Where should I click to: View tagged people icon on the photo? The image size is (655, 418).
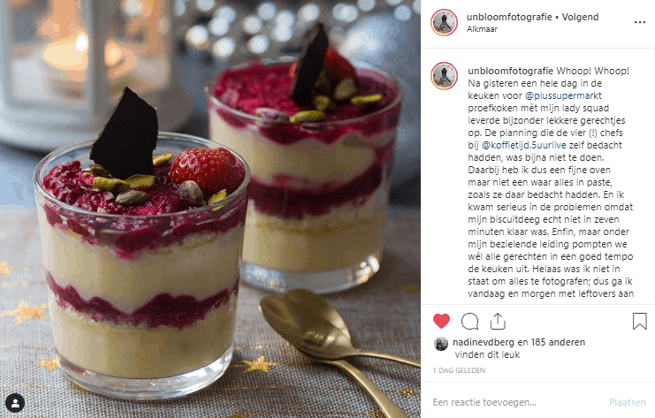[15, 403]
